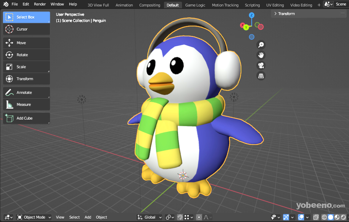
Task: Choose the Rotate tool
Action: pyautogui.click(x=26, y=55)
